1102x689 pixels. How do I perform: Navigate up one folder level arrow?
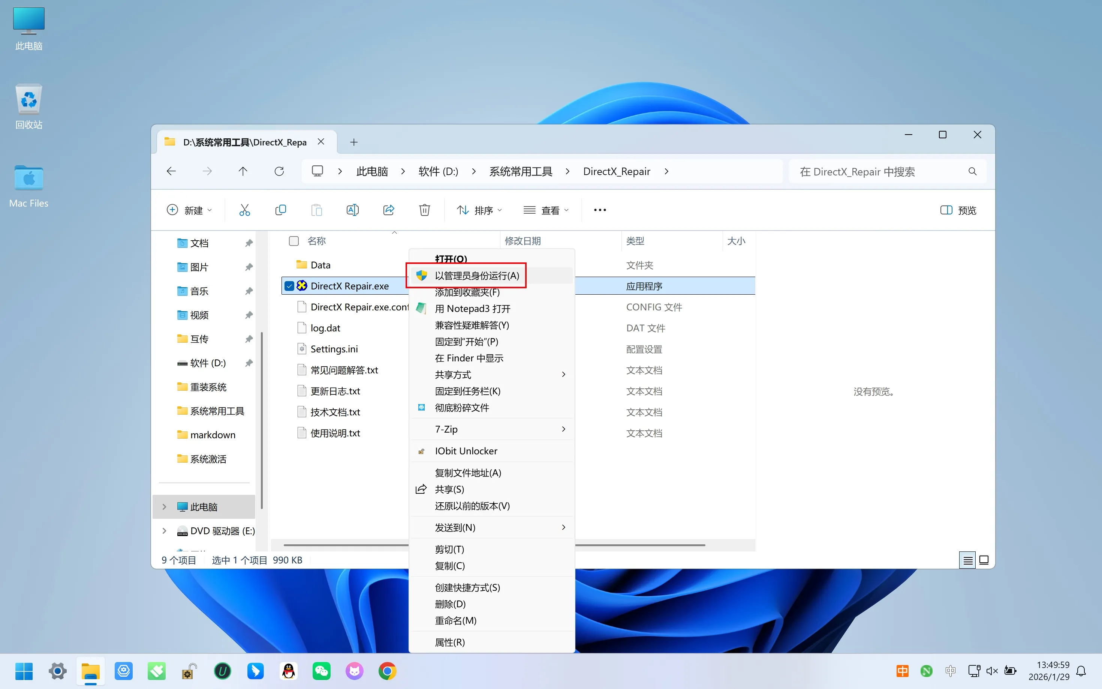[x=243, y=171]
